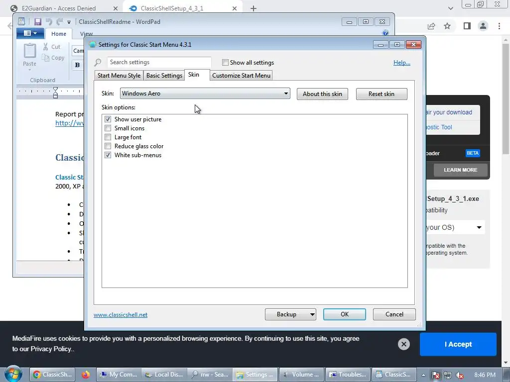The width and height of the screenshot is (510, 382).
Task: Click the LEARN MORE button on MediaFire page
Action: pyautogui.click(x=460, y=170)
